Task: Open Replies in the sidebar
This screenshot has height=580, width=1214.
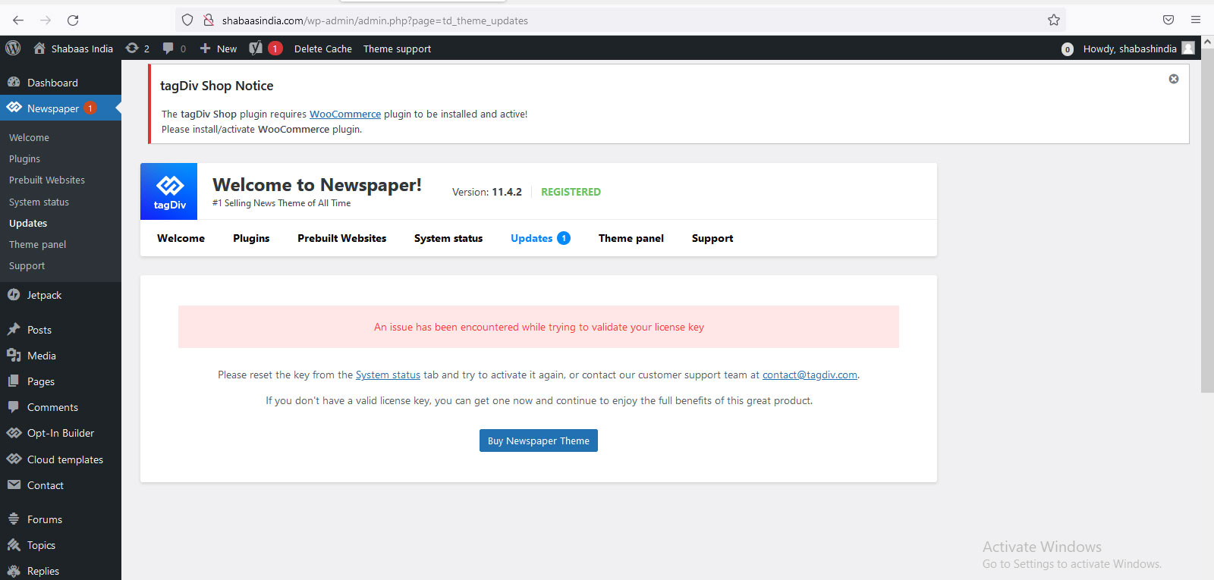Action: tap(61, 571)
